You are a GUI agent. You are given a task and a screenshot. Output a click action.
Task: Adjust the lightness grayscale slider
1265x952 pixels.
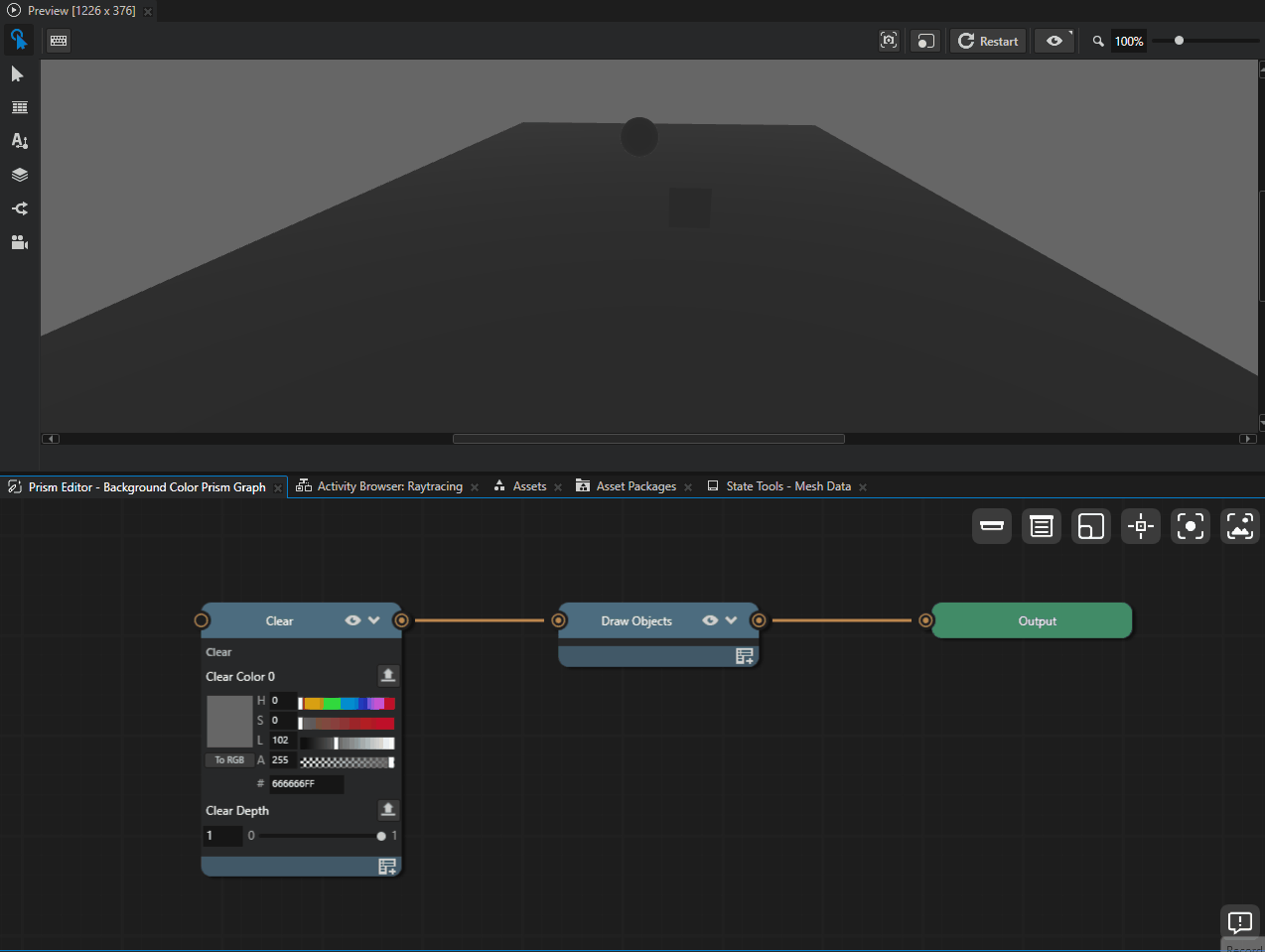pos(347,743)
